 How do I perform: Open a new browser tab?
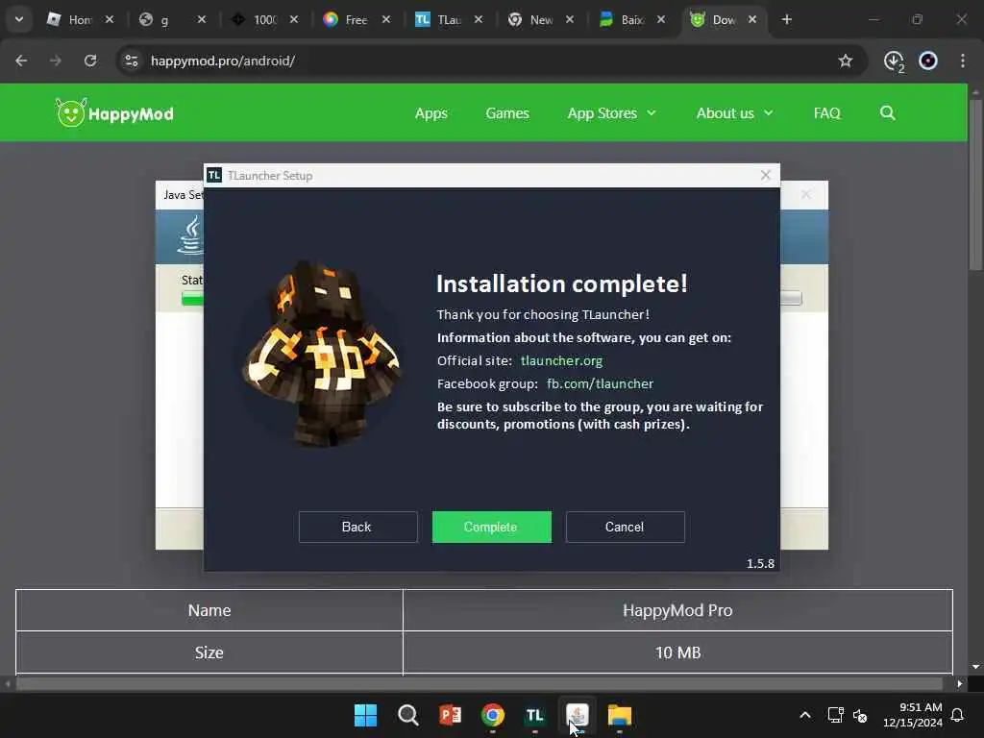click(786, 19)
